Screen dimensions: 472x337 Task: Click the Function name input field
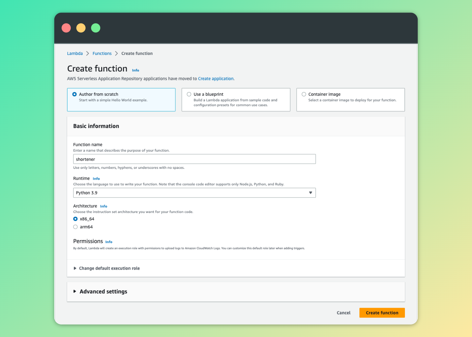tap(194, 159)
